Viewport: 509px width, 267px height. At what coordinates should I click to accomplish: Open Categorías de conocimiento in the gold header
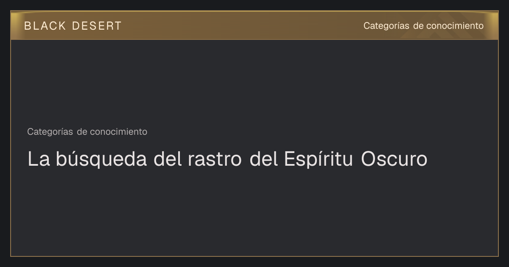pos(423,26)
